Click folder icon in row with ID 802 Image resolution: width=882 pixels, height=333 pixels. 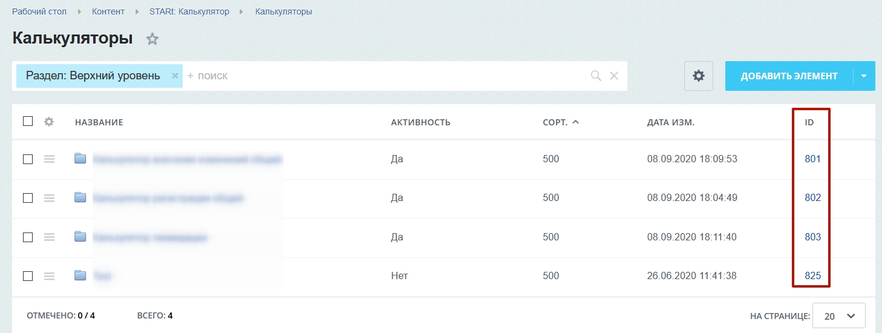click(x=80, y=197)
